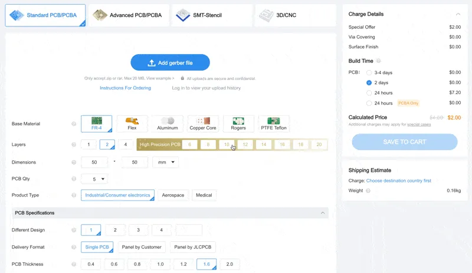The width and height of the screenshot is (472, 273).
Task: Open the Standard PCB/PCBA tab
Action: point(45,15)
